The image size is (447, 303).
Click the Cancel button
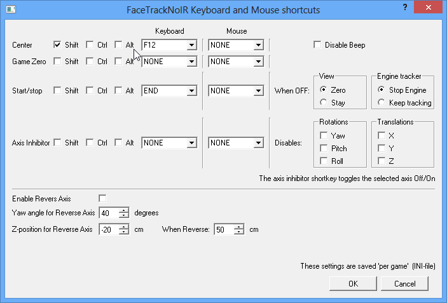(405, 283)
